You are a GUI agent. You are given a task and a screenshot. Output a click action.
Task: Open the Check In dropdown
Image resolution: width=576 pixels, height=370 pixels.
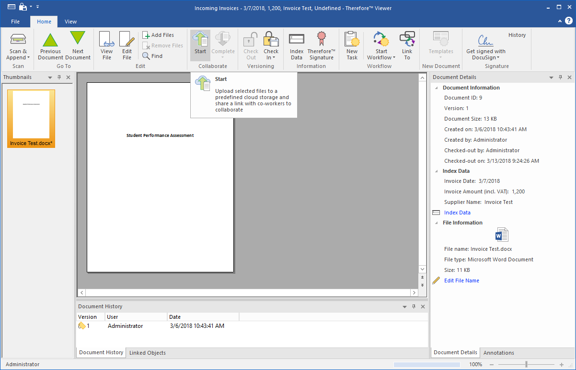[x=271, y=55]
